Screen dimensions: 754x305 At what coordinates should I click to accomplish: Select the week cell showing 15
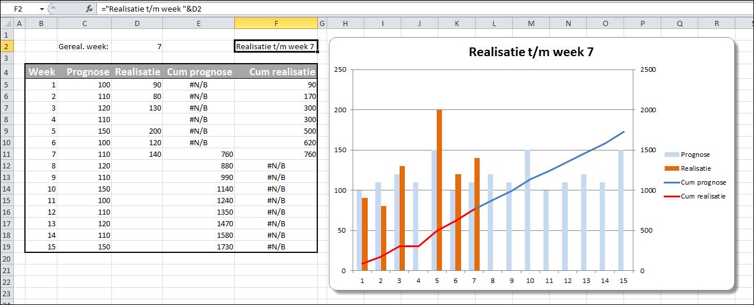coord(41,247)
